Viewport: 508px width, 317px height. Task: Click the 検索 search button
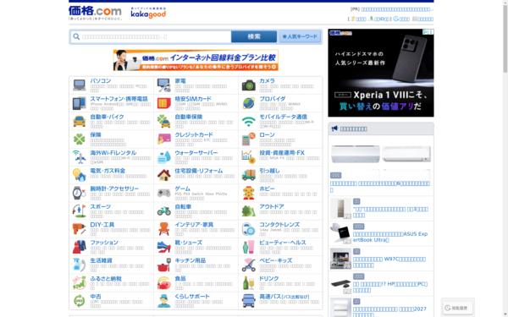pos(254,36)
